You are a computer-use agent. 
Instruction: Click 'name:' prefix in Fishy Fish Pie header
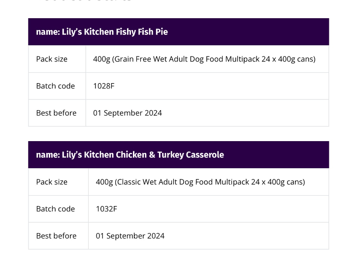(47, 32)
